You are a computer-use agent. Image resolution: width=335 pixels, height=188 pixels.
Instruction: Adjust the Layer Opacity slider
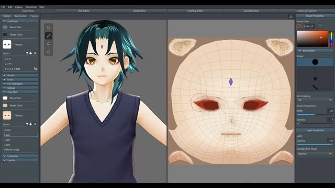315,145
